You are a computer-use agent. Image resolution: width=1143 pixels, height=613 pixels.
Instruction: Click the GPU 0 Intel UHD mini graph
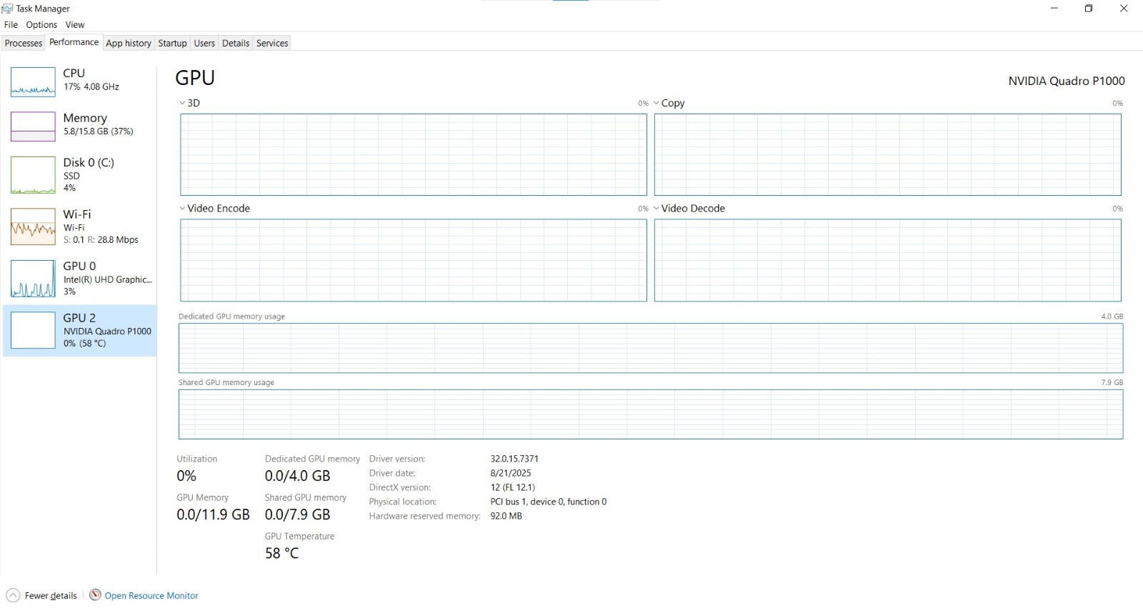click(33, 279)
